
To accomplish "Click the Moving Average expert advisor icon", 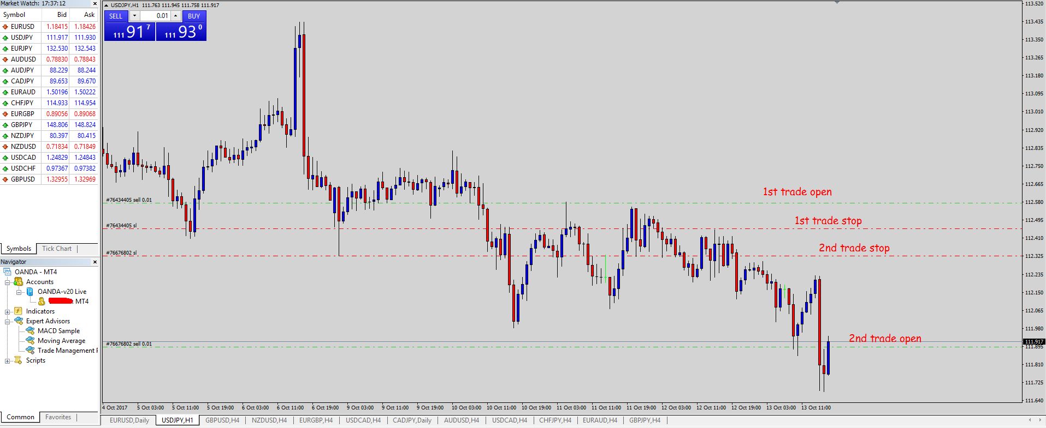I will pyautogui.click(x=30, y=341).
